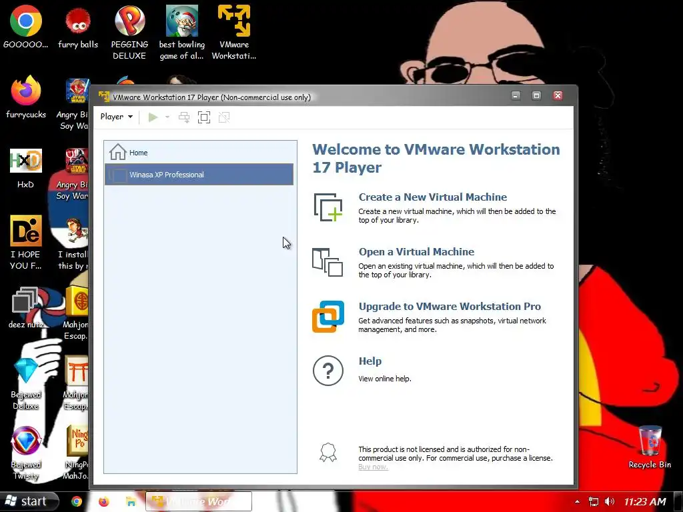Viewport: 683px width, 512px height.
Task: Click the license ribbon badge icon
Action: click(328, 453)
